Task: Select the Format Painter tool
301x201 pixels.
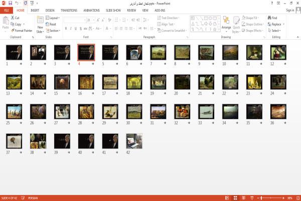Action: point(22,31)
